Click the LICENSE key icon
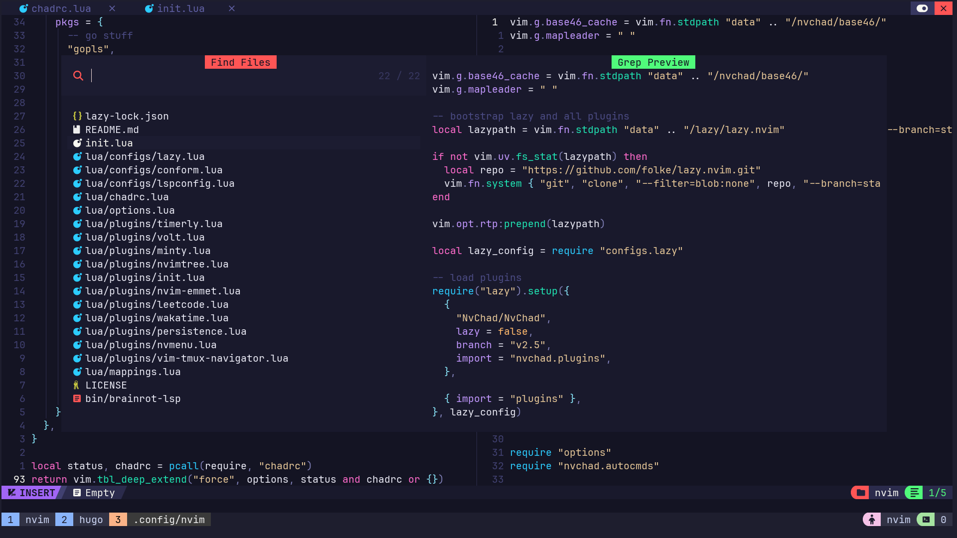Screen dimensions: 957x538 click(x=76, y=385)
